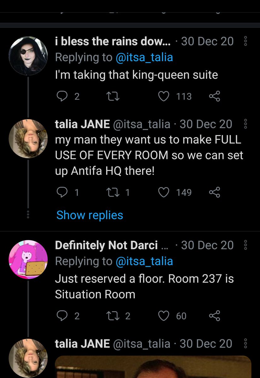This screenshot has width=260, height=378.
Task: Share the Situation Room tweet
Action: pyautogui.click(x=214, y=316)
